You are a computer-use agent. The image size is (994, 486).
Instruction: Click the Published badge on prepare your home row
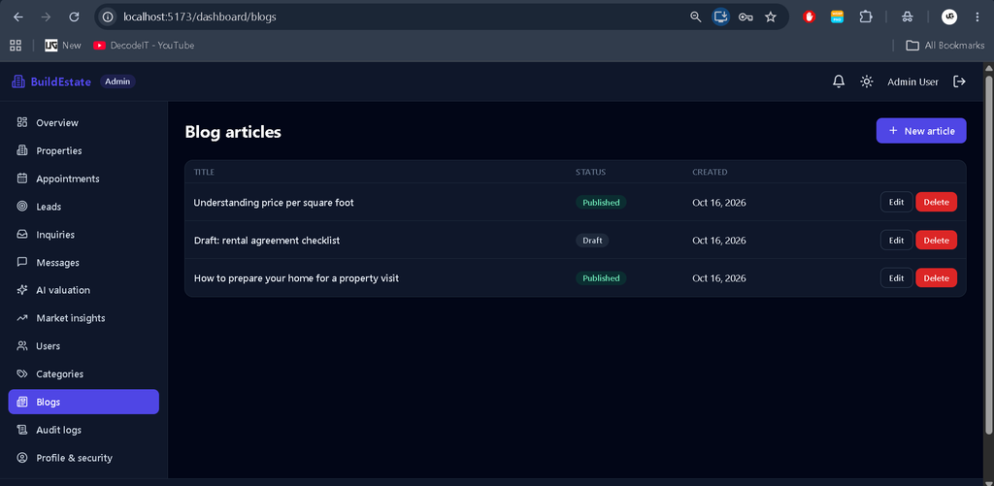click(x=601, y=277)
